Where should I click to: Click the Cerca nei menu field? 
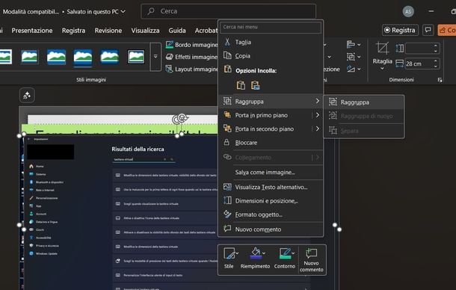pyautogui.click(x=271, y=27)
